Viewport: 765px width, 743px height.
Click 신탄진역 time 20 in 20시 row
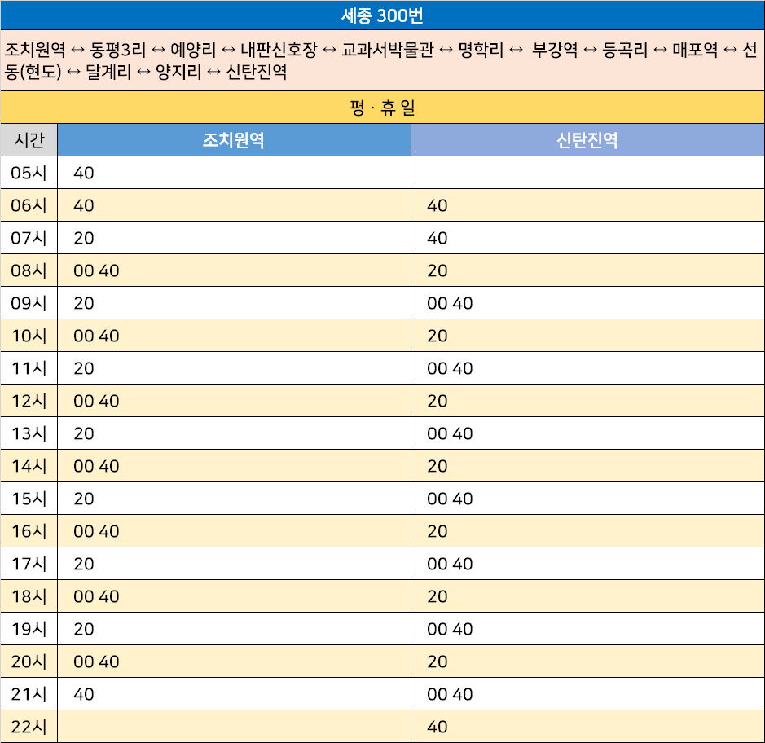click(x=437, y=662)
